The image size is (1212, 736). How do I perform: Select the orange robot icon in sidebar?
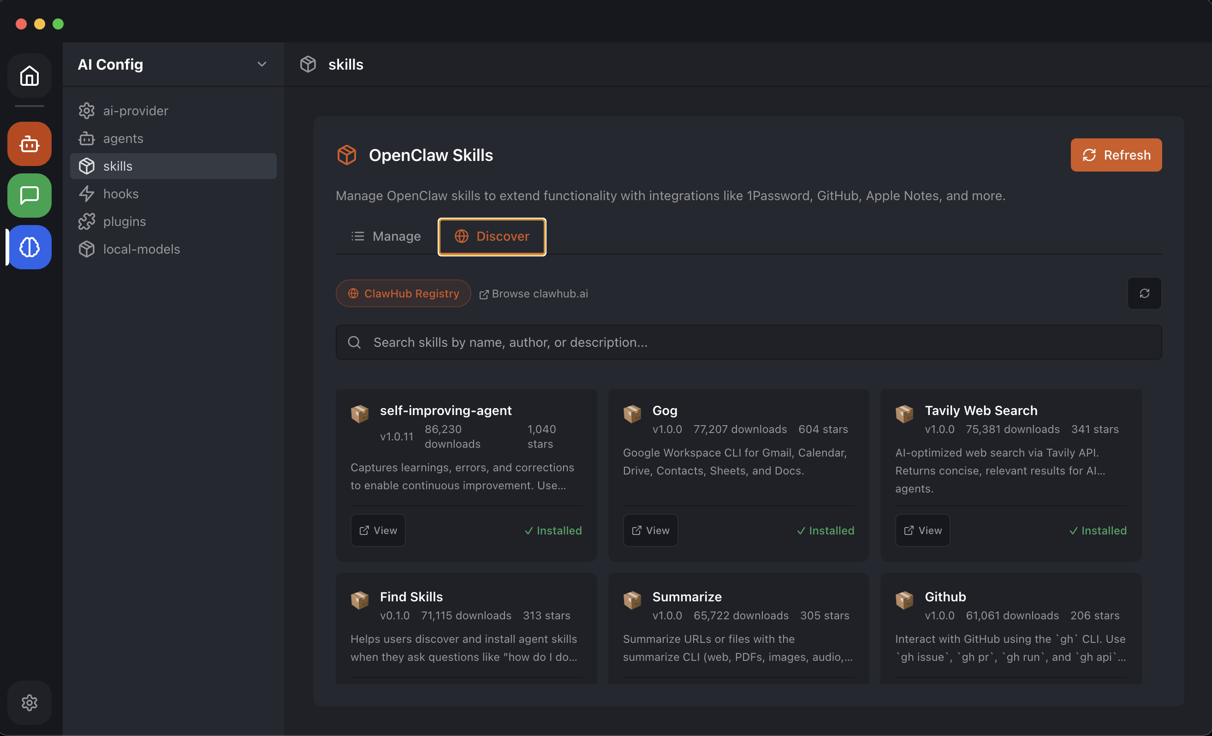click(29, 144)
